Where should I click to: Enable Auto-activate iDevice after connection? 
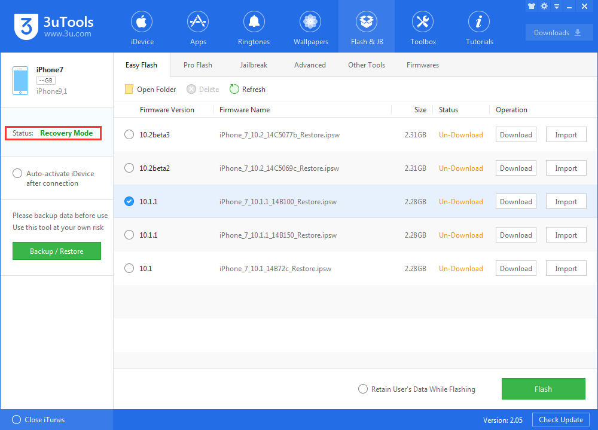click(17, 173)
